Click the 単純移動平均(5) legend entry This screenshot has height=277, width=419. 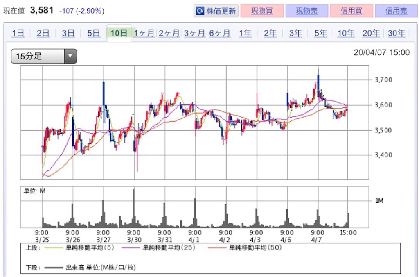[90, 248]
